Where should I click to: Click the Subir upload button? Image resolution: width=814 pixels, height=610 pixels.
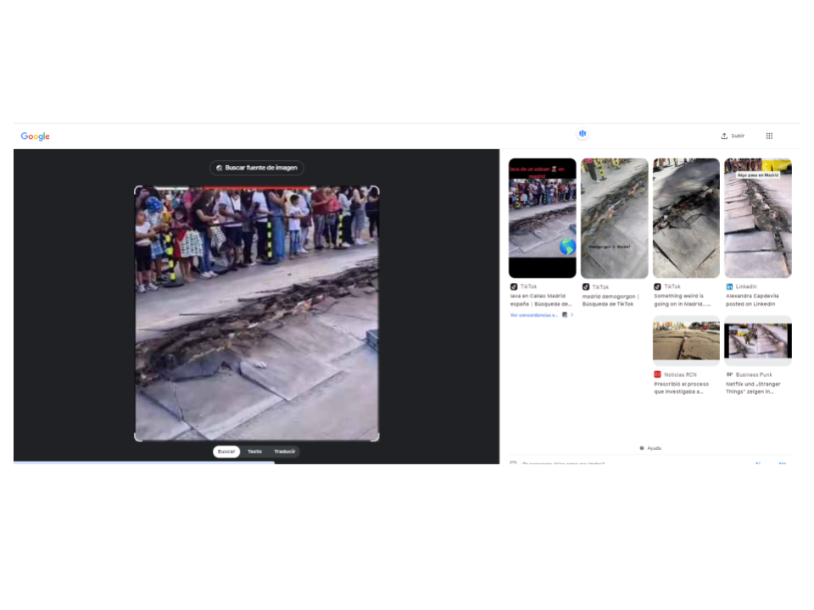(733, 136)
